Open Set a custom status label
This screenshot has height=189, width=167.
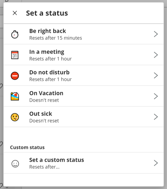point(57,160)
